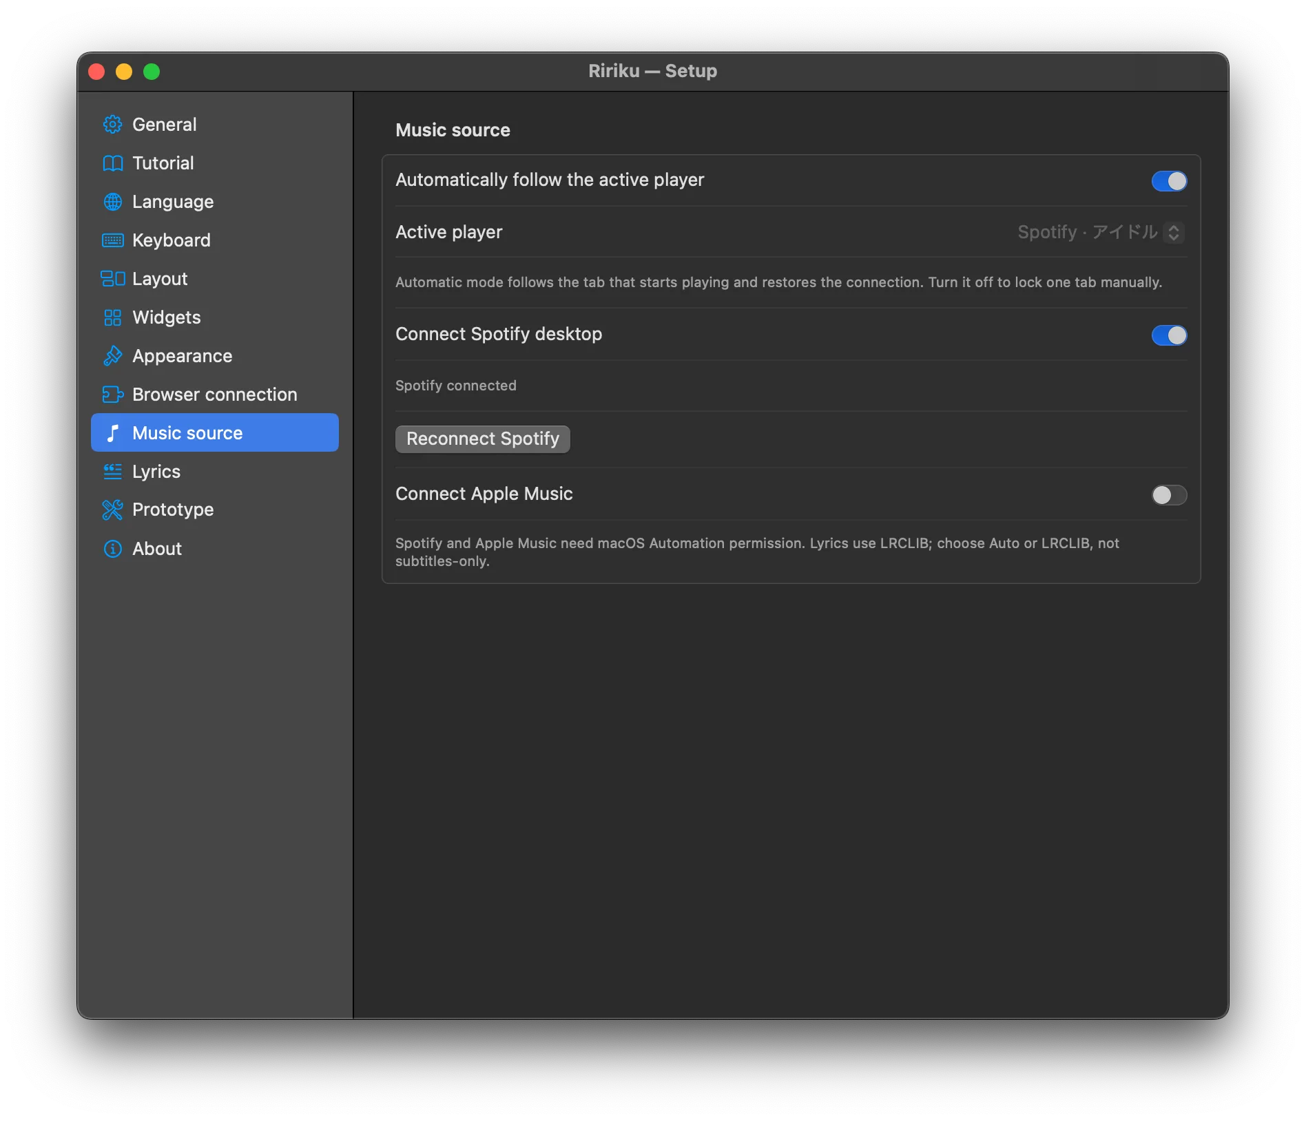
Task: Select the Music source sidebar item
Action: click(x=215, y=433)
